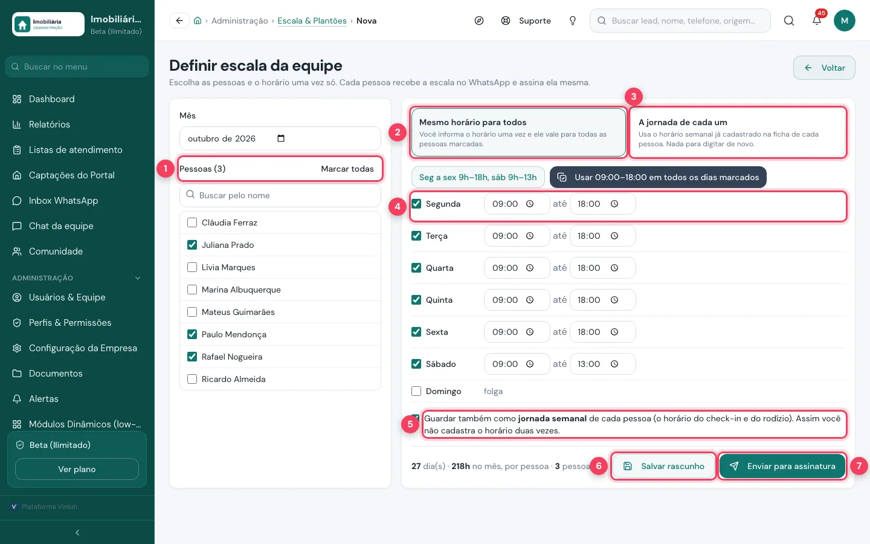The image size is (870, 544).
Task: Check Ricardo Almeida checkbox
Action: click(x=192, y=379)
